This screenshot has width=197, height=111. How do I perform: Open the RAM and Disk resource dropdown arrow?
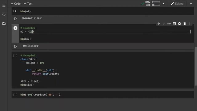(163, 4)
